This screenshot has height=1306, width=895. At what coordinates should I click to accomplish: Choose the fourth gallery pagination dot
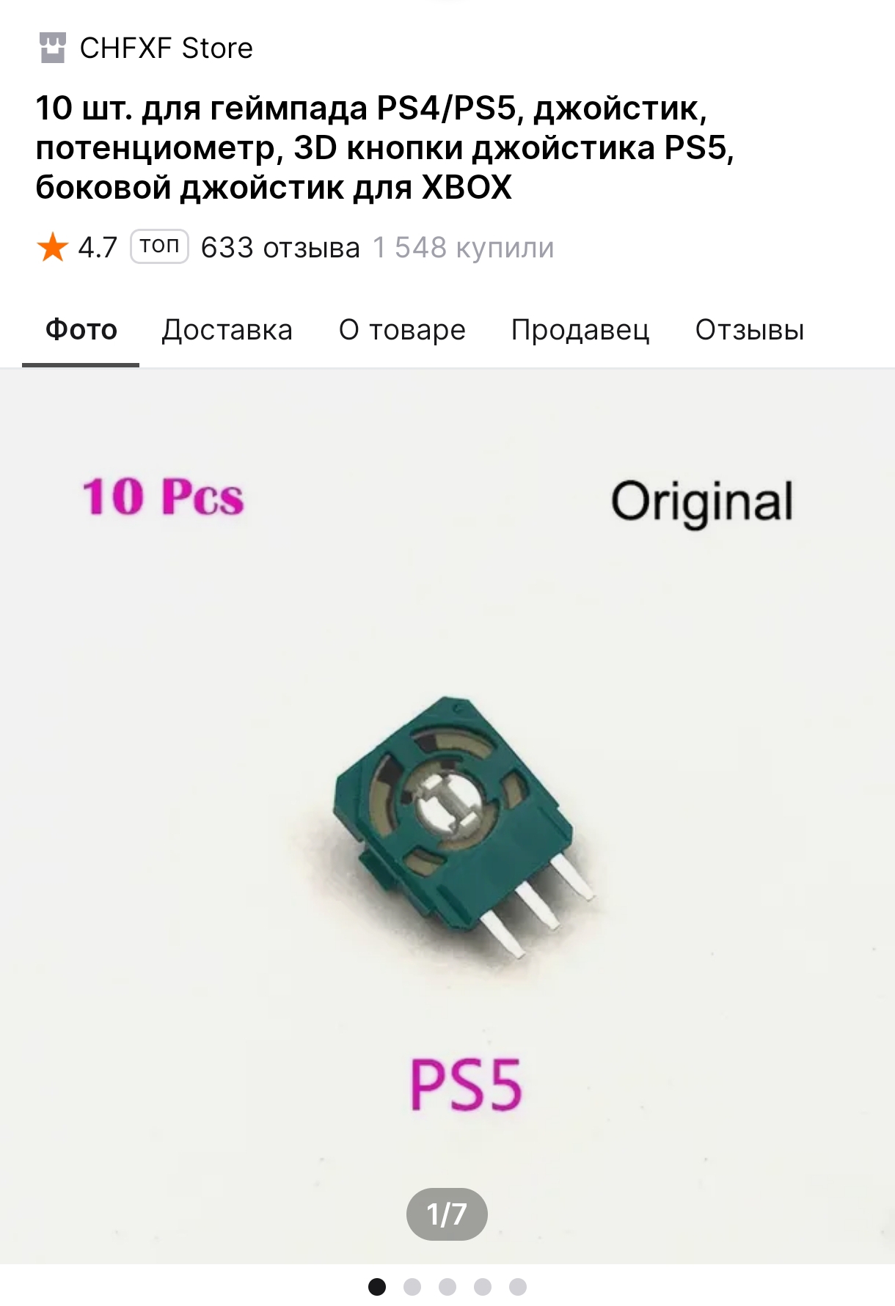483,1287
